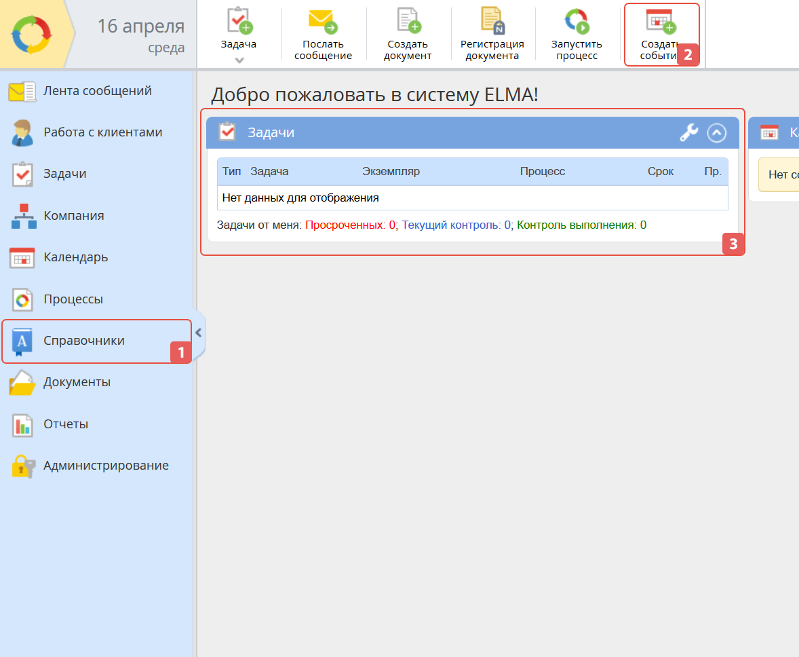Sort tasks by Срок column header
This screenshot has height=657, width=799.
point(660,171)
